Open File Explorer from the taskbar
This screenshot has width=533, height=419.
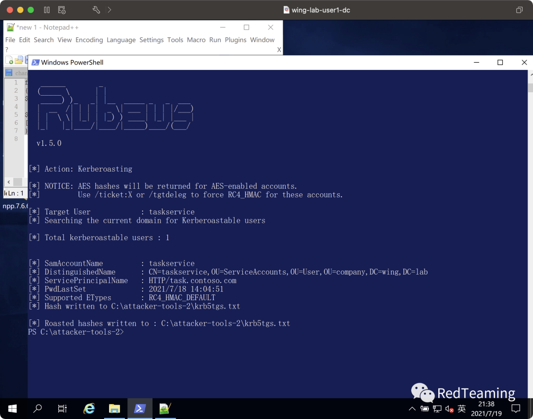point(114,409)
